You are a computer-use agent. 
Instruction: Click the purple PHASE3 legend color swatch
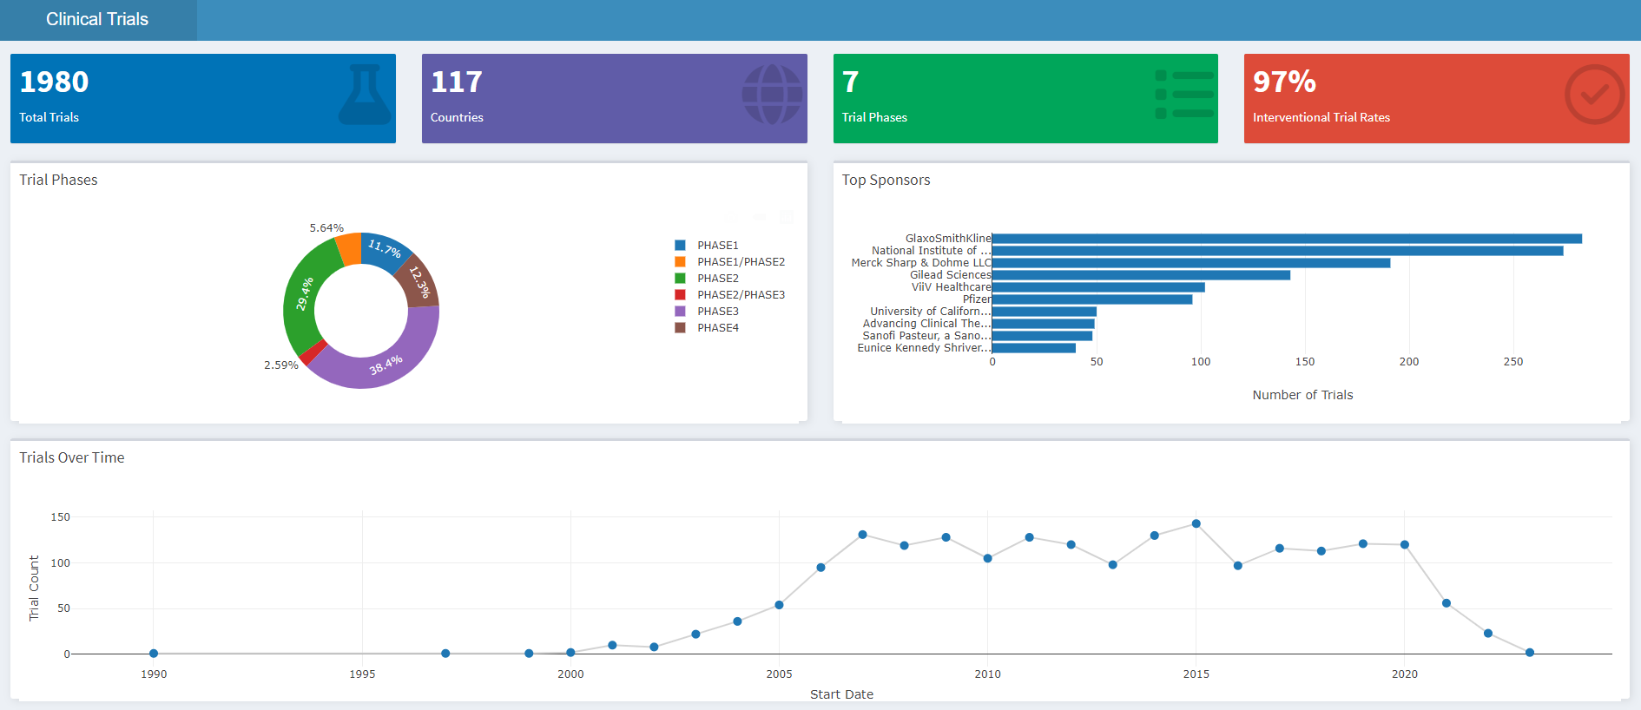[x=680, y=312]
